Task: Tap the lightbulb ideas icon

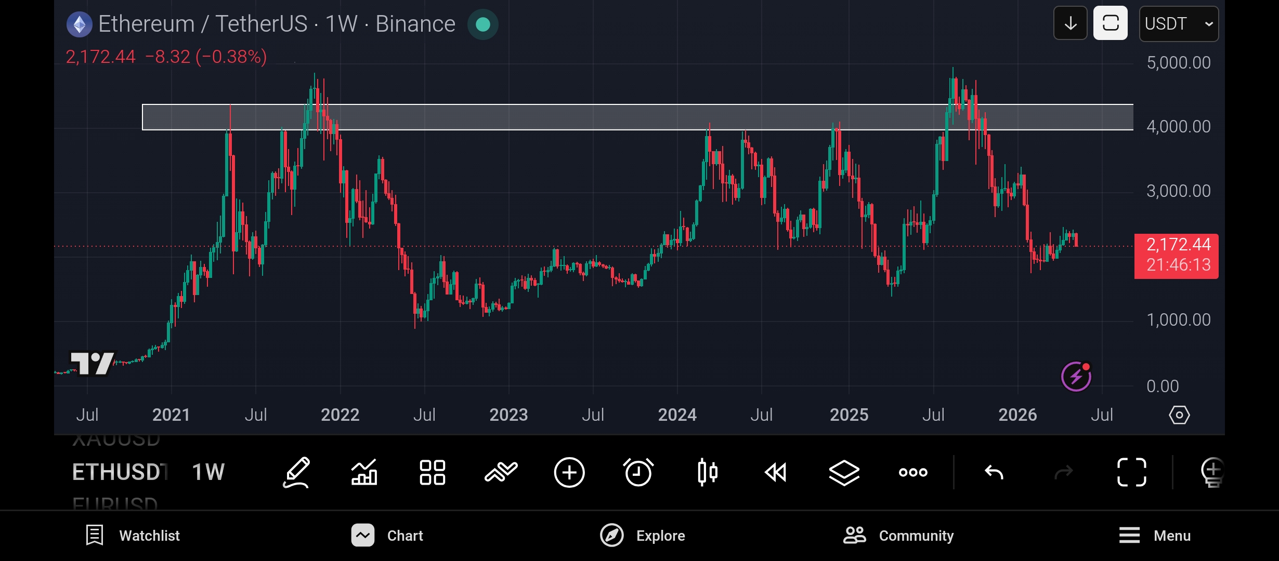Action: (x=1212, y=472)
